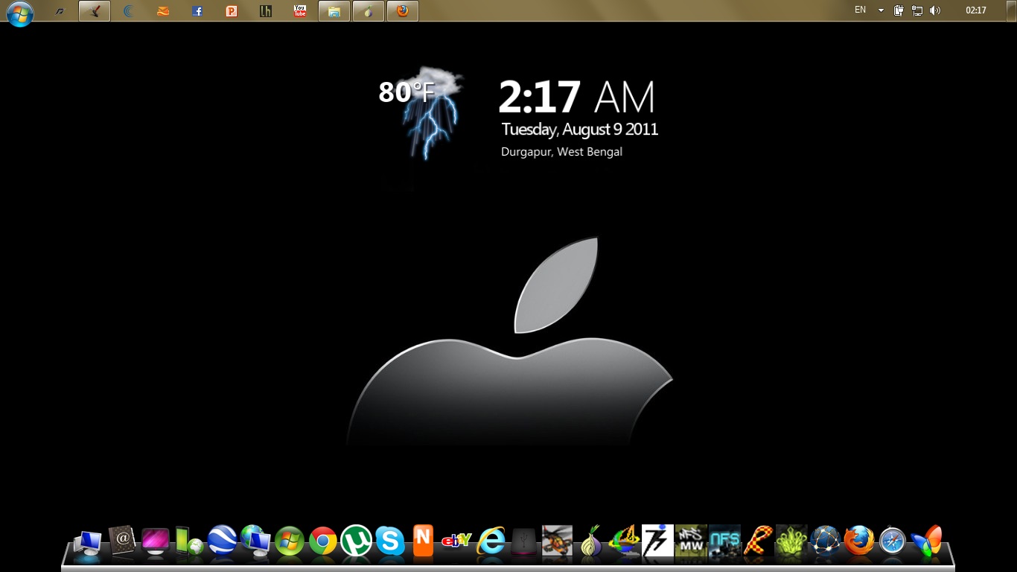Click the 80°F weather widget

click(421, 112)
